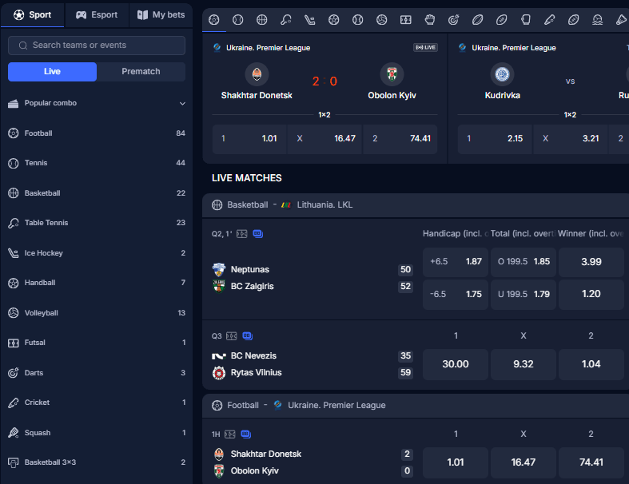
Task: Select volleyball icon in top sports bar
Action: [381, 20]
